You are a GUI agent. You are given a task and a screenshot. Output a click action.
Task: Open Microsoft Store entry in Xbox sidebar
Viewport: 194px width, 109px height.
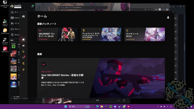click(15, 35)
